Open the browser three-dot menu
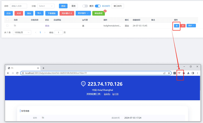Screen dimensions: 203x123 coord(197,73)
